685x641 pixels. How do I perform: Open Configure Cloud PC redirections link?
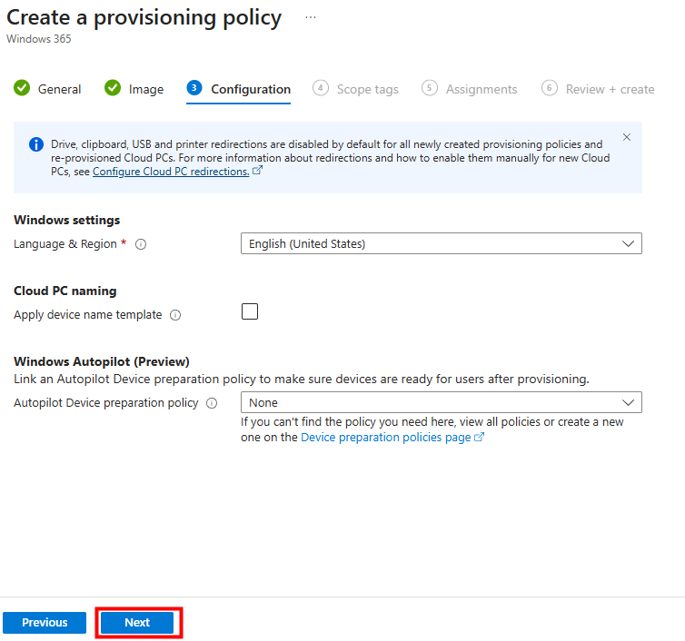click(x=171, y=171)
